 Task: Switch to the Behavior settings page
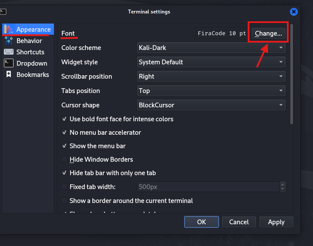pos(29,41)
